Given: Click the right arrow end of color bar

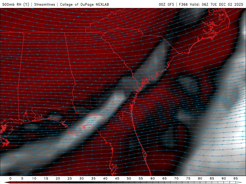Looking at the screenshot, I should pos(239,182).
